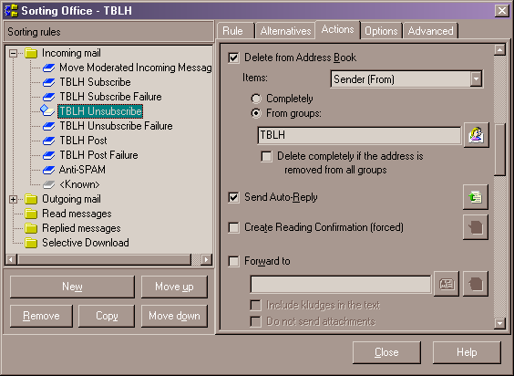Select the TBLH Subscribe rule icon

click(49, 82)
